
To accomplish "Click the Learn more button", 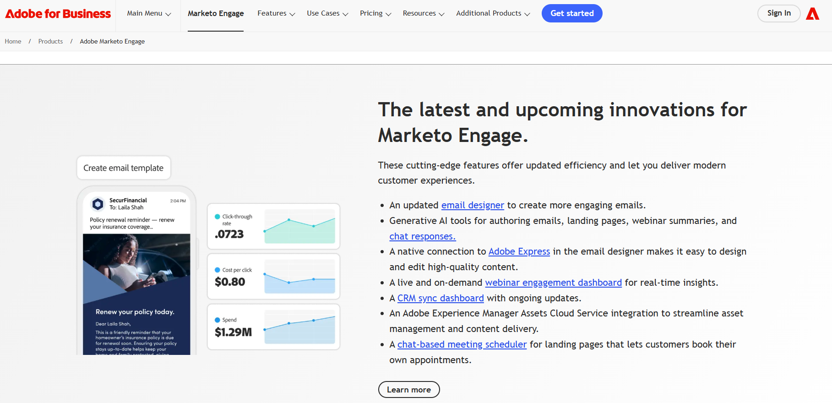I will pos(409,390).
